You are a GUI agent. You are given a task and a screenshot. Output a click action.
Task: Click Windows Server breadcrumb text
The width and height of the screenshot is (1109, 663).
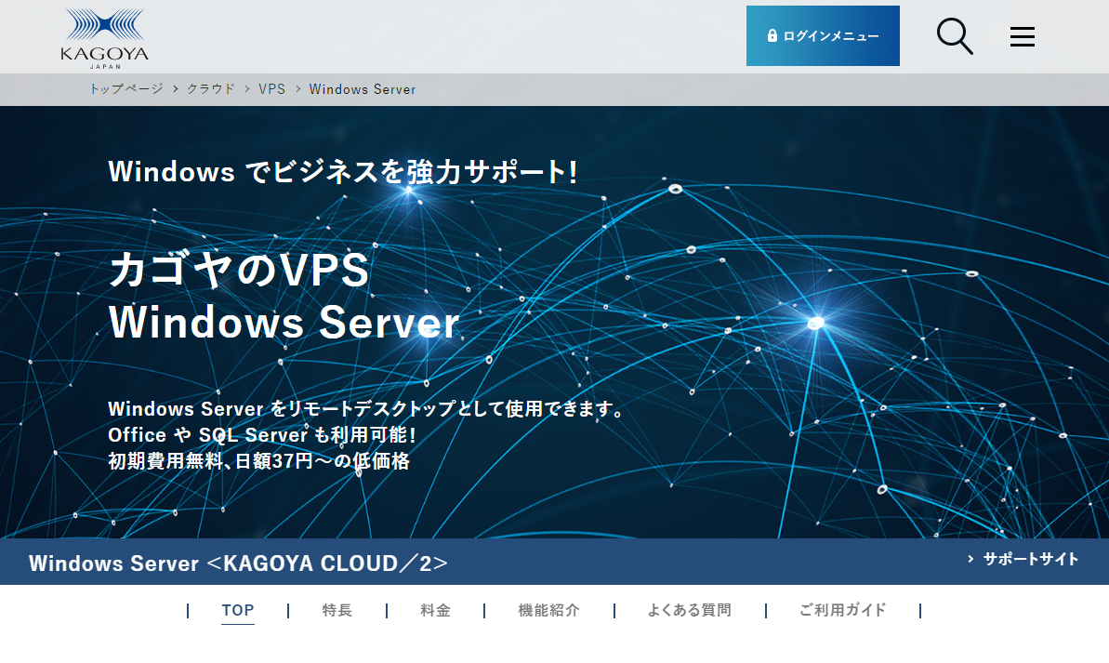coord(363,89)
